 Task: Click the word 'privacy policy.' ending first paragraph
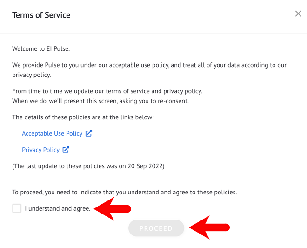click(32, 75)
